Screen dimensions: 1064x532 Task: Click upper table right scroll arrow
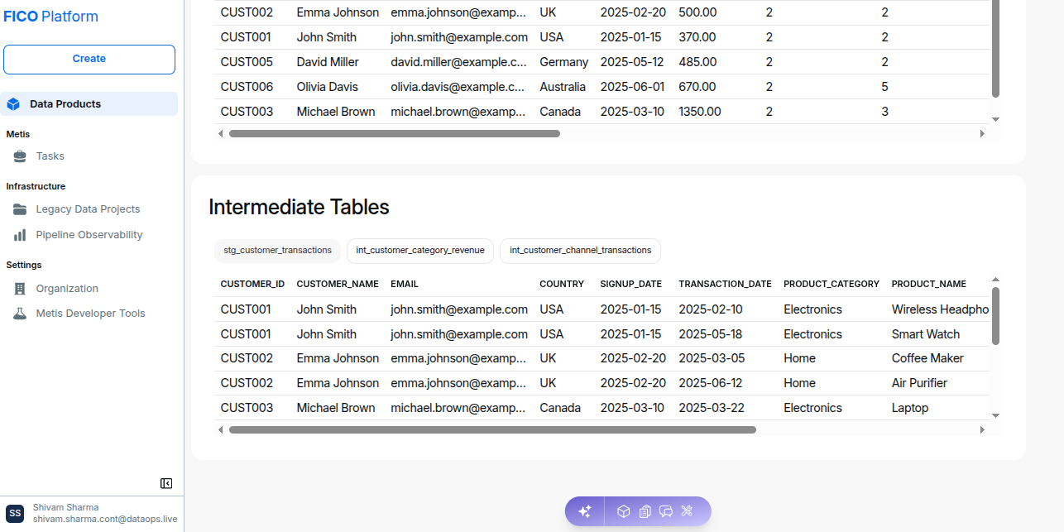[982, 133]
